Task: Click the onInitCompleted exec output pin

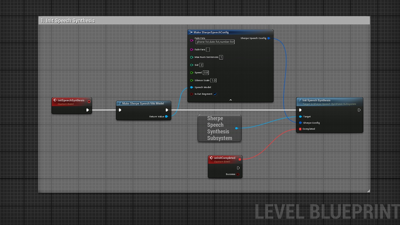Action: pos(238,168)
